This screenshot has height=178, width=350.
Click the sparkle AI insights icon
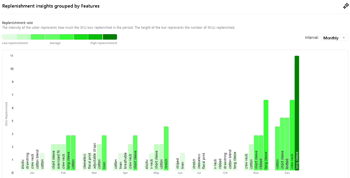click(346, 6)
